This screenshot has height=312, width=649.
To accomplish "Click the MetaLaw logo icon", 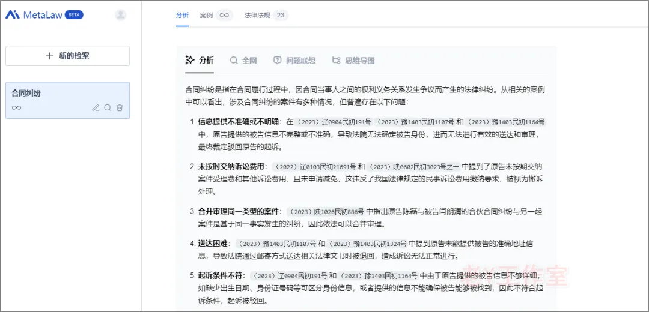I will 13,15.
